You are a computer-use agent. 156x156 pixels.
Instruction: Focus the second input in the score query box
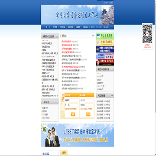coord(89,105)
